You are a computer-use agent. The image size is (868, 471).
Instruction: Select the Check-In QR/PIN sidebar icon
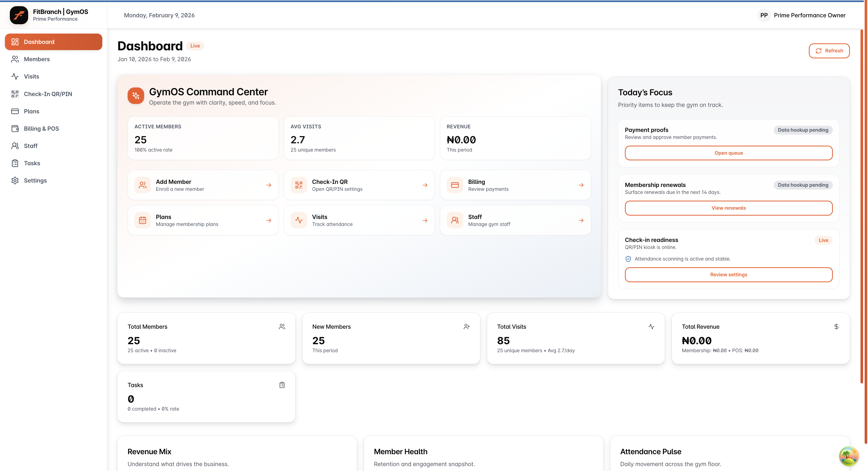pos(14,94)
